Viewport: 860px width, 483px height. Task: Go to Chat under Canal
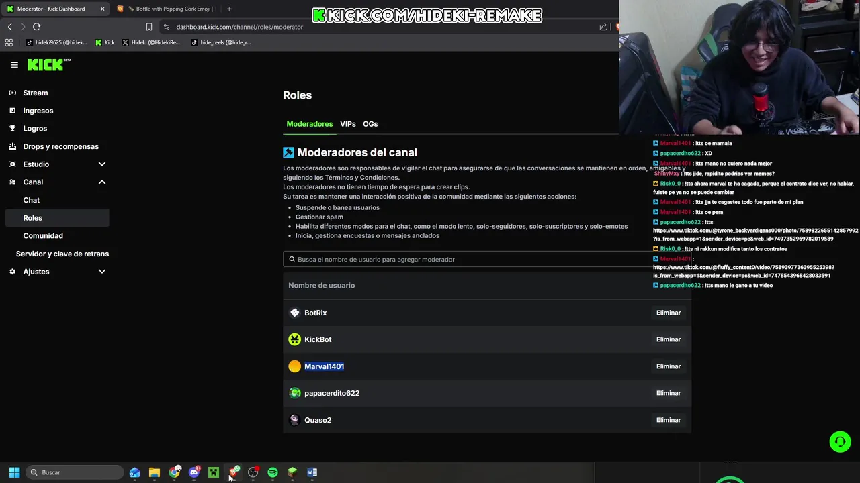pyautogui.click(x=32, y=200)
